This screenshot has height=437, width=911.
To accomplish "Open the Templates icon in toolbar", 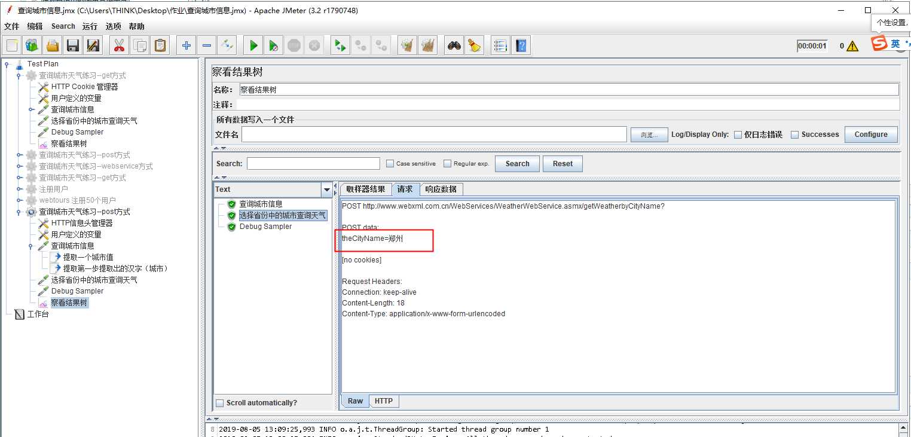I will coord(32,45).
